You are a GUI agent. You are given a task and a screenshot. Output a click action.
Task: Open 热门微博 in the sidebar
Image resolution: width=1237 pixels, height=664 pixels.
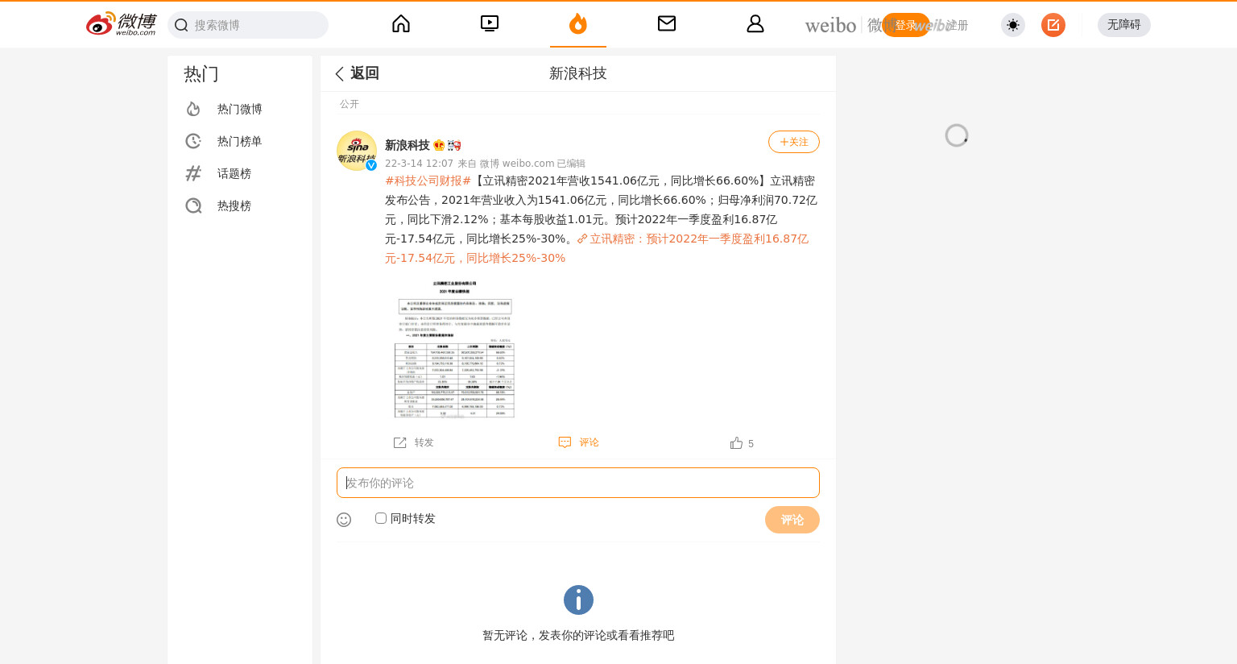click(x=240, y=109)
